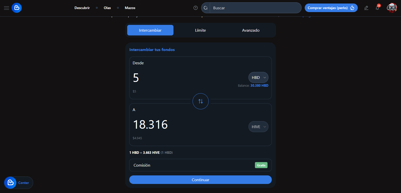Open the Center floating widget

coord(19,183)
